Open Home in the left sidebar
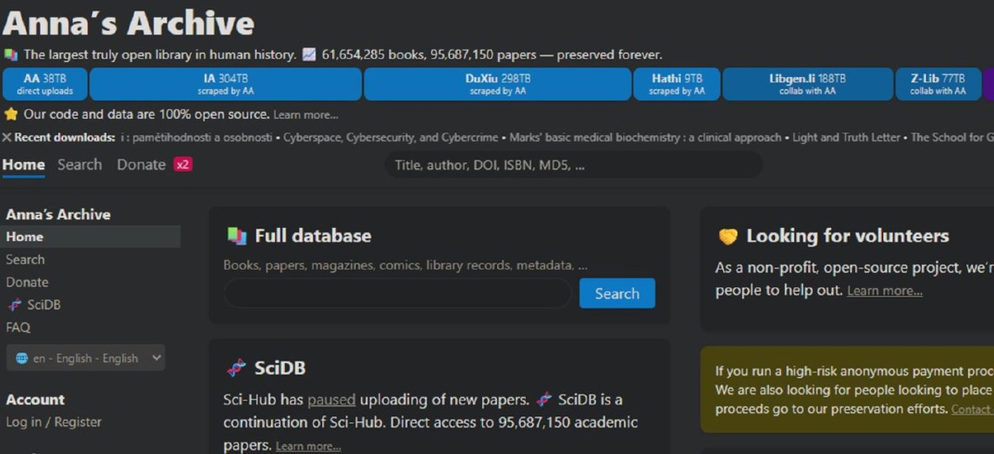Viewport: 994px width, 454px height. [90, 237]
